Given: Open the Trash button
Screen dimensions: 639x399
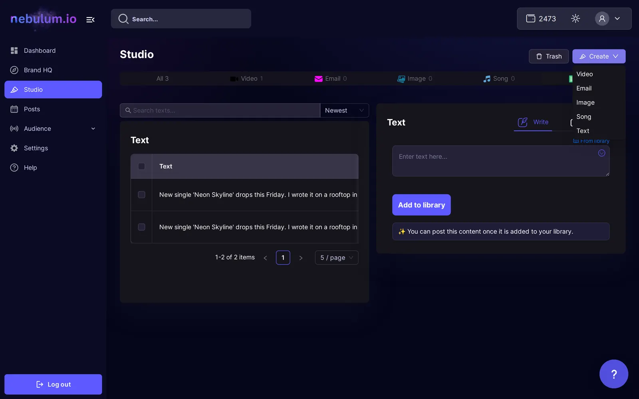Looking at the screenshot, I should pos(549,56).
